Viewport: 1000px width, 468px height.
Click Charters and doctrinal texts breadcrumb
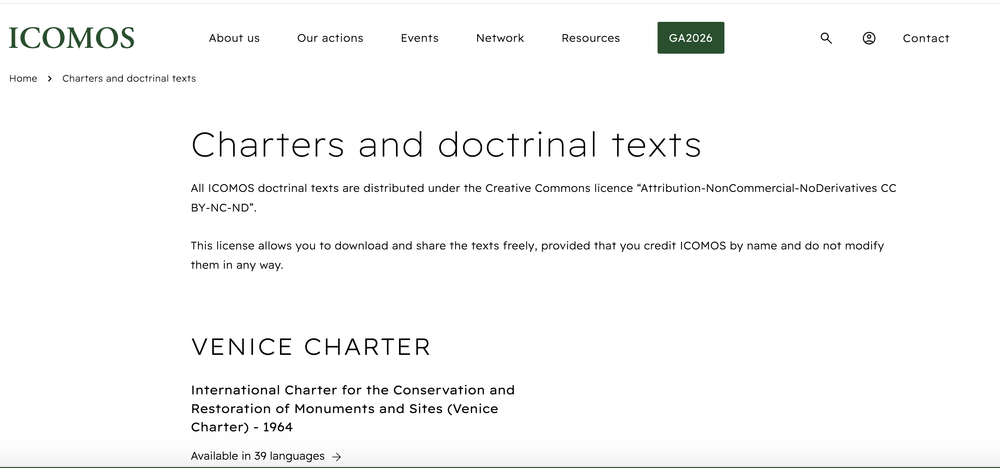pyautogui.click(x=129, y=78)
